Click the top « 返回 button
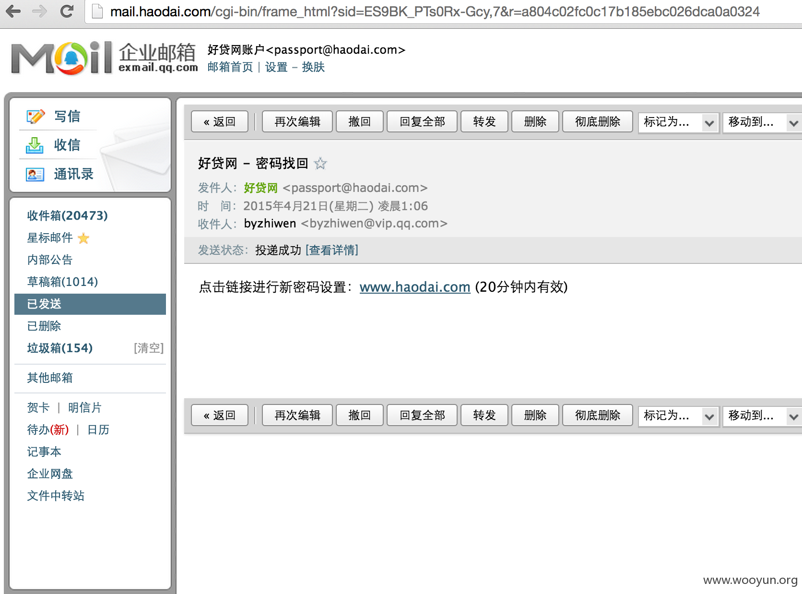 coord(220,122)
